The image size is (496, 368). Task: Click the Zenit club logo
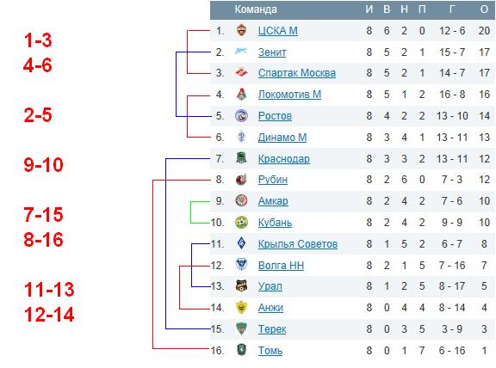pyautogui.click(x=241, y=52)
